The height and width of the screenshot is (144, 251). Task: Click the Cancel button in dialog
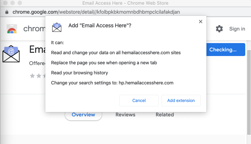click(139, 101)
